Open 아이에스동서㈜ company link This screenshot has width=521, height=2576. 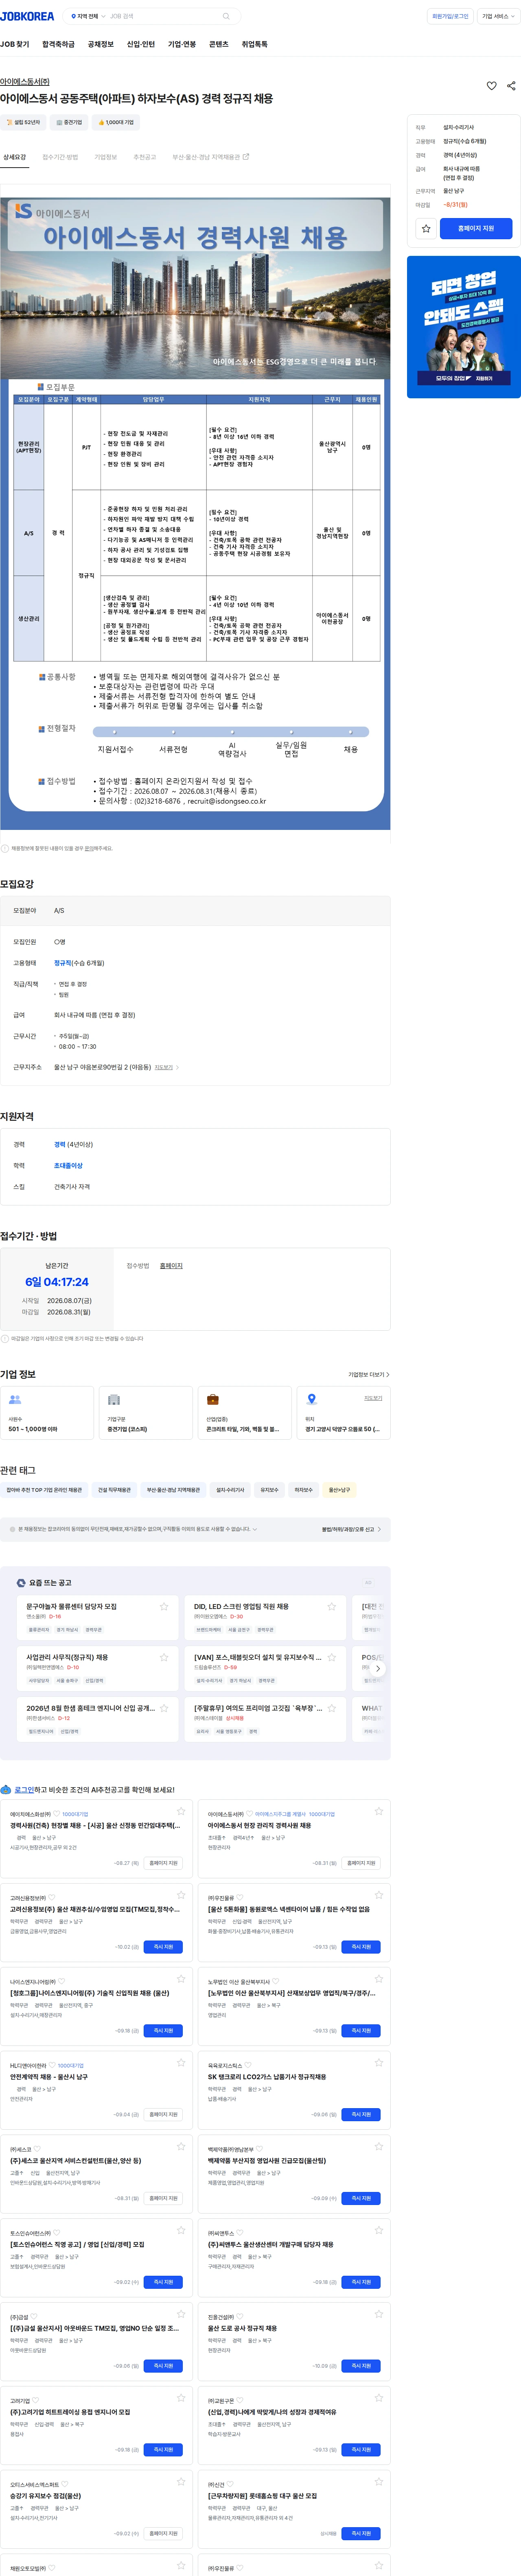pos(25,82)
